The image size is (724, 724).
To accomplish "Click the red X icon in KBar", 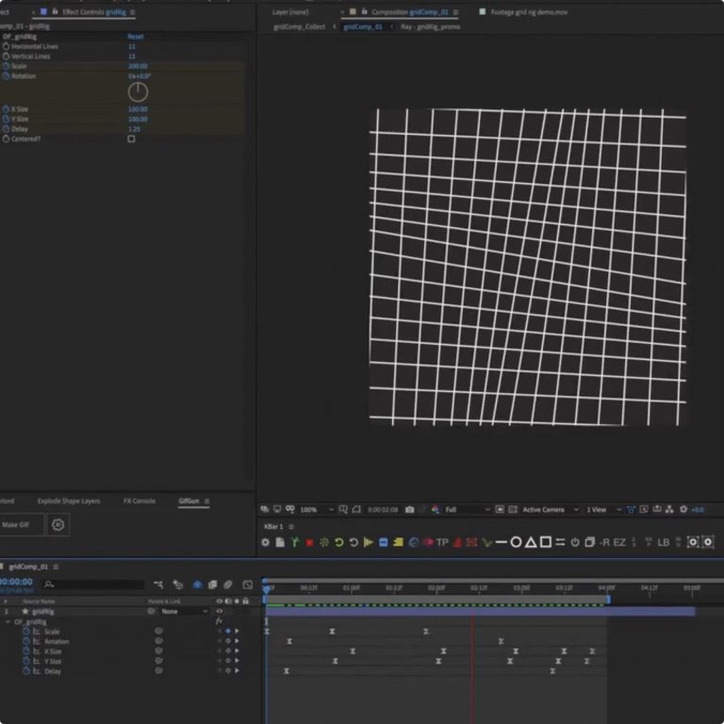I will 309,542.
